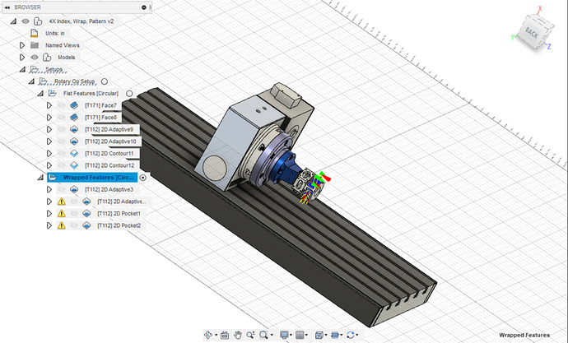Choose the Zoom tool in navigation bar
The height and width of the screenshot is (343, 568).
[250, 335]
